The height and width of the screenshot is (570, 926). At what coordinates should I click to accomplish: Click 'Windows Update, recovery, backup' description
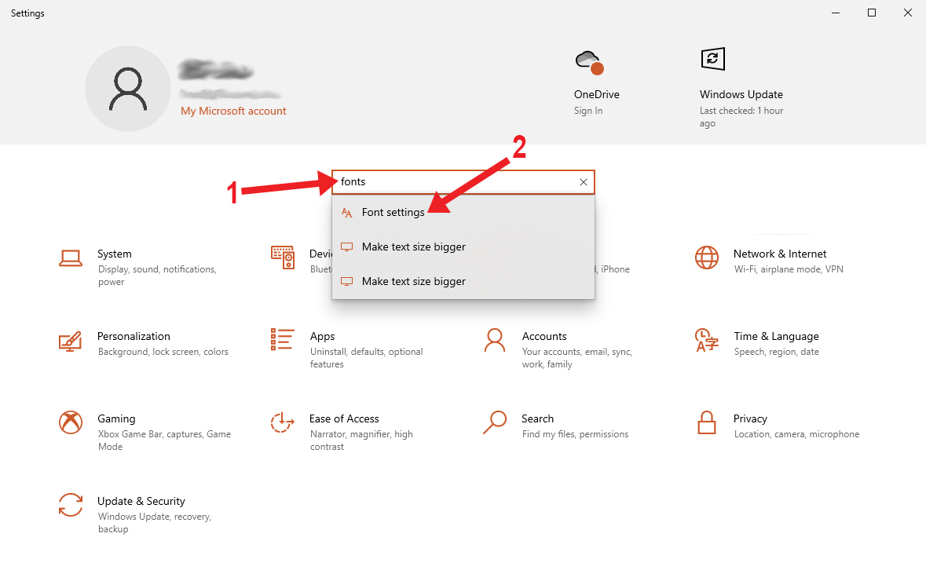(155, 523)
